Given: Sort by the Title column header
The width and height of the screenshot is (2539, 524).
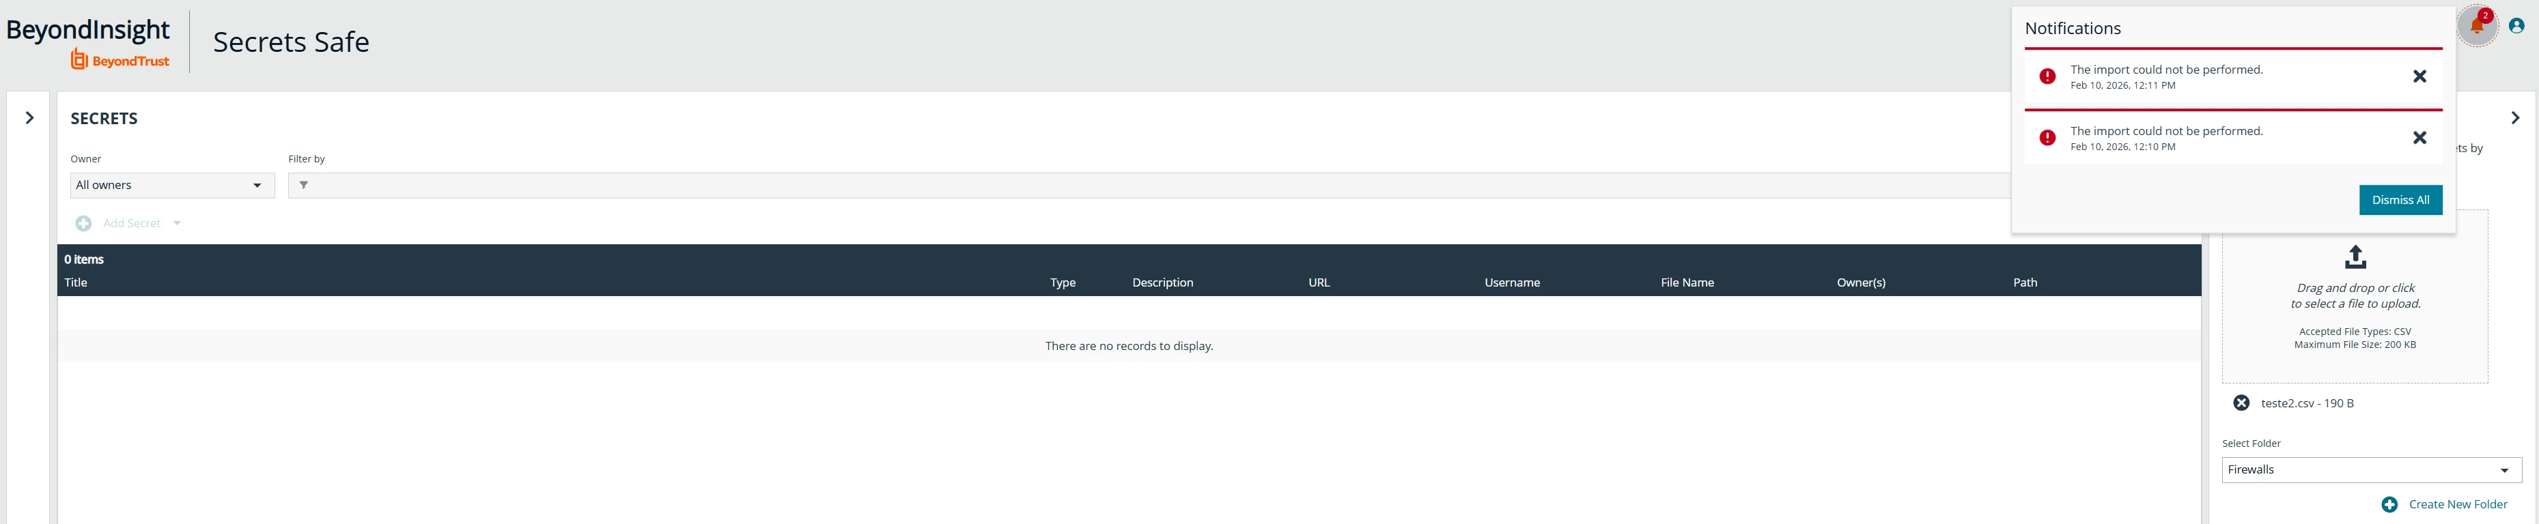Looking at the screenshot, I should click(76, 282).
